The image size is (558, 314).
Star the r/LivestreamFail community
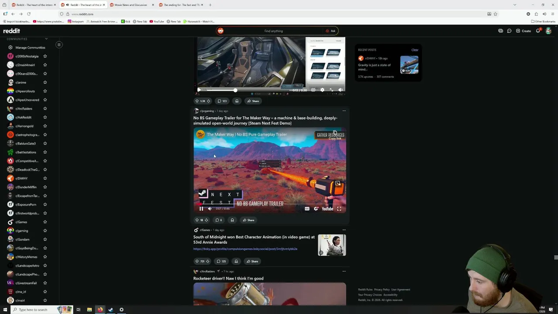click(x=45, y=283)
